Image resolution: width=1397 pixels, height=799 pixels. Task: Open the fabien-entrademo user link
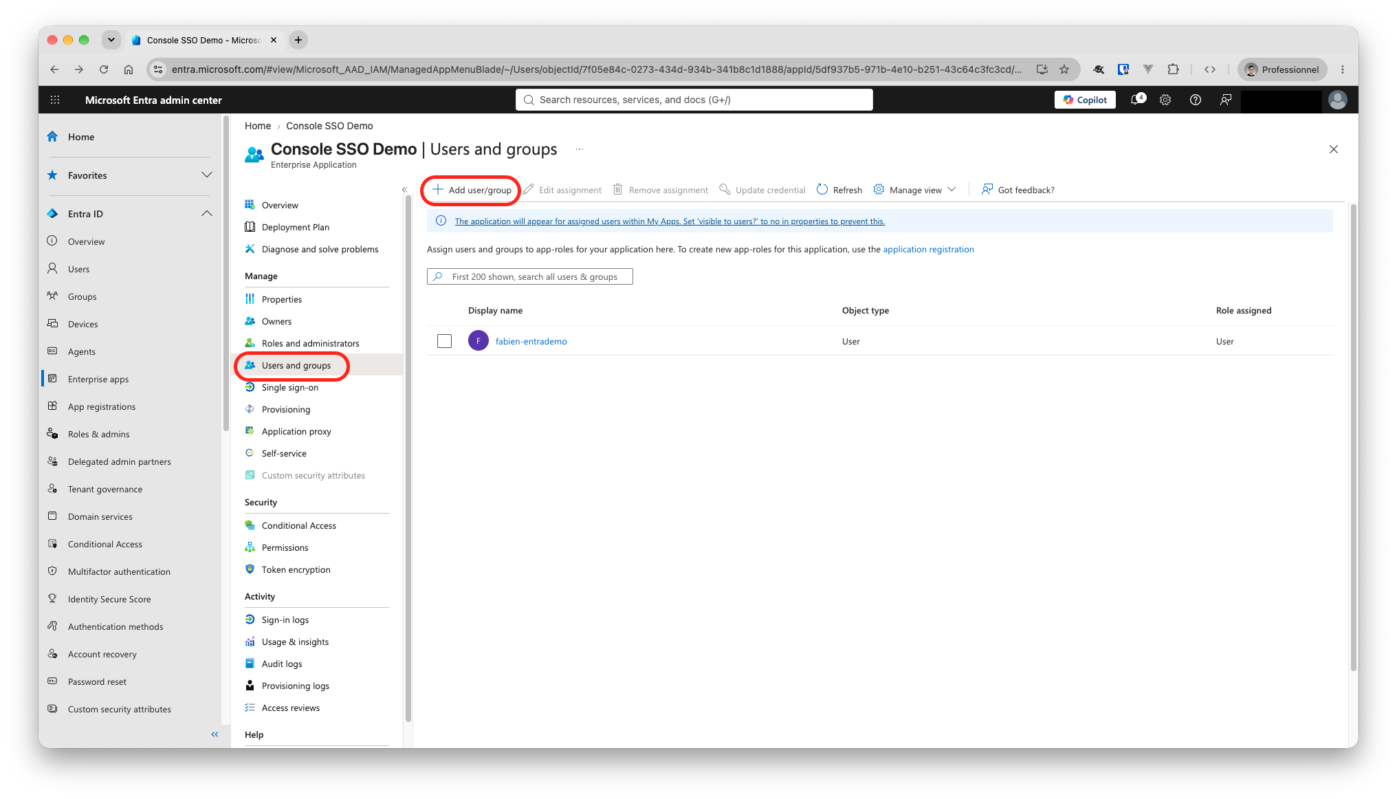pos(531,342)
